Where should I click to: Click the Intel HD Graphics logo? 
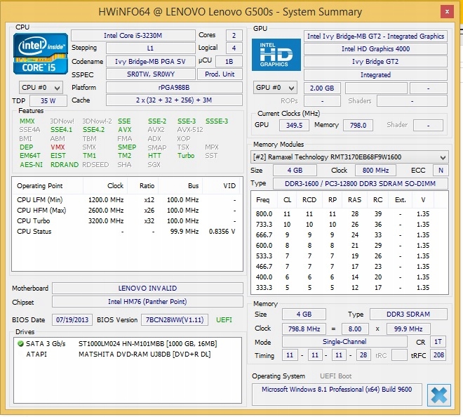(276, 55)
